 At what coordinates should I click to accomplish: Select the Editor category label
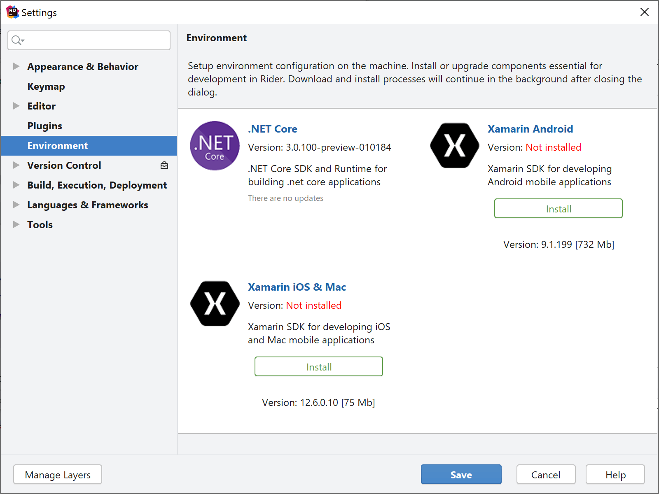(x=41, y=106)
